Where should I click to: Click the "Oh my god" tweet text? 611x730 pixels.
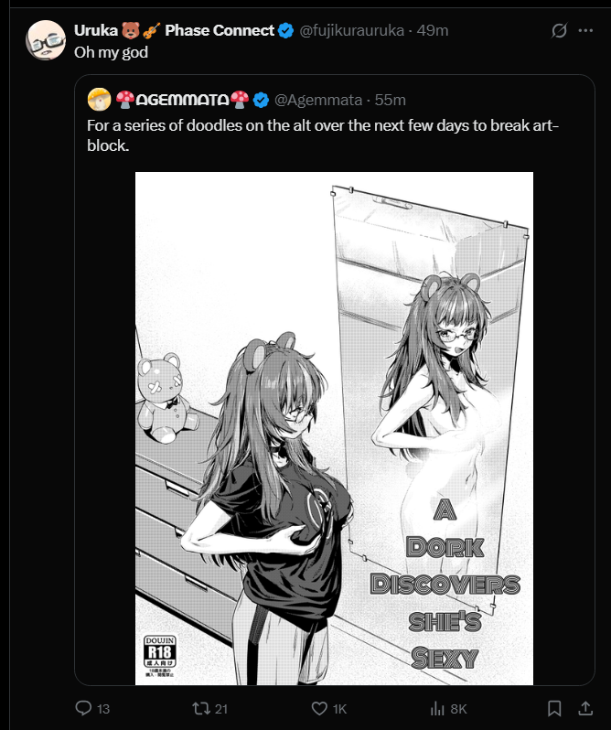(112, 52)
